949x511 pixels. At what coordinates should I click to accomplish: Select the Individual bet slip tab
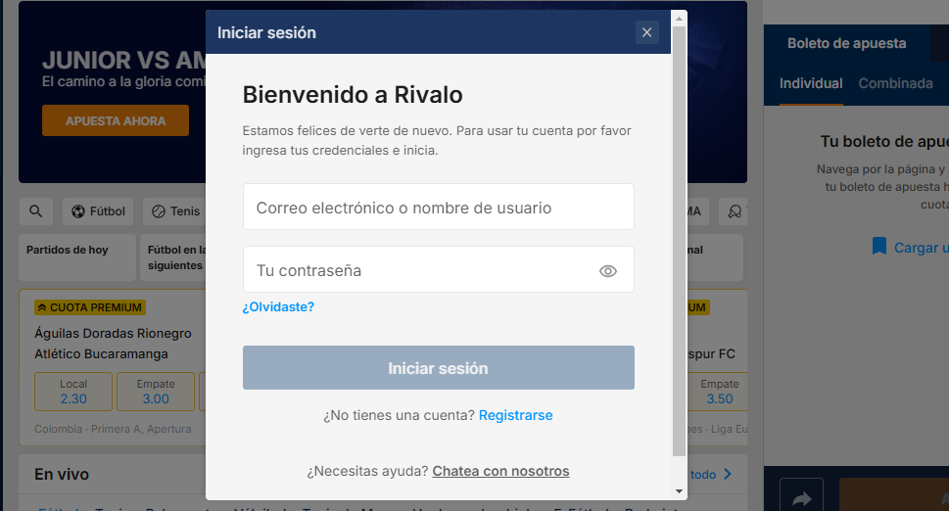click(810, 83)
